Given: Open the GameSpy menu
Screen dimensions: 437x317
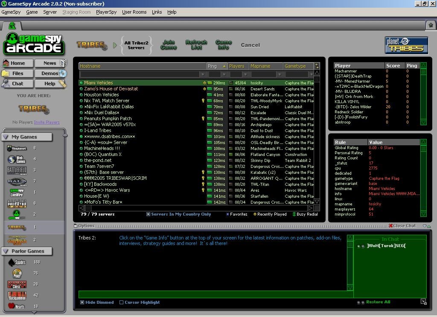Looking at the screenshot, I should tap(11, 12).
